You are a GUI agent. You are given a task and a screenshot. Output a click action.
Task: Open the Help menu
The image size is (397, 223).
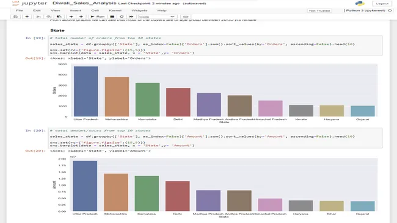click(162, 10)
